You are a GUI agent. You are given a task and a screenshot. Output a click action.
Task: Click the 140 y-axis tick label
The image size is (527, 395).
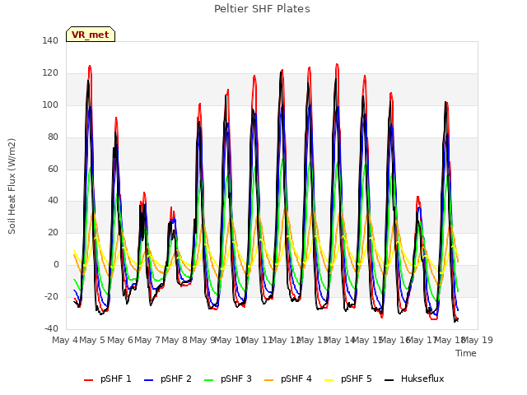tap(50, 40)
